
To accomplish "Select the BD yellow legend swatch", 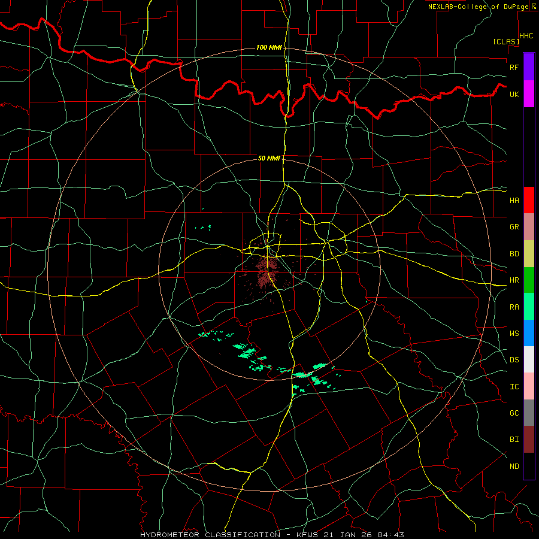I will point(529,254).
